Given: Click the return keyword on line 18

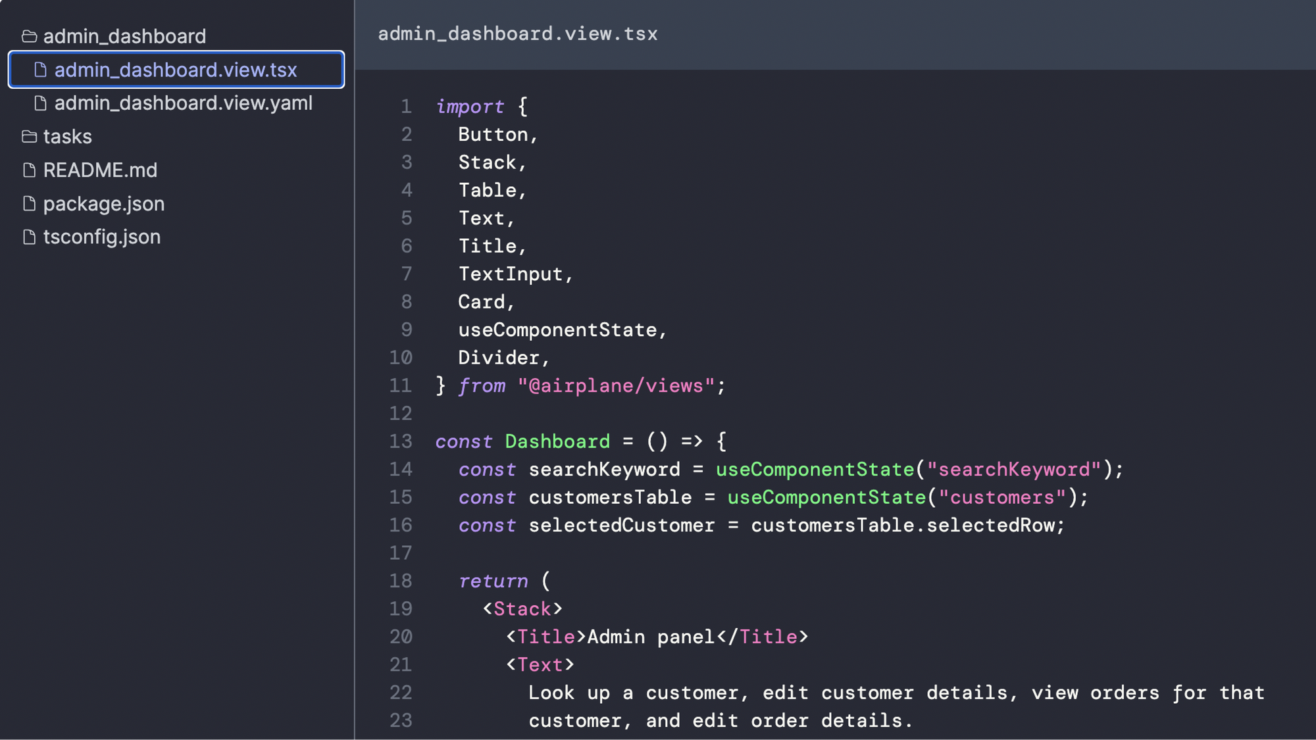Looking at the screenshot, I should click(x=493, y=581).
